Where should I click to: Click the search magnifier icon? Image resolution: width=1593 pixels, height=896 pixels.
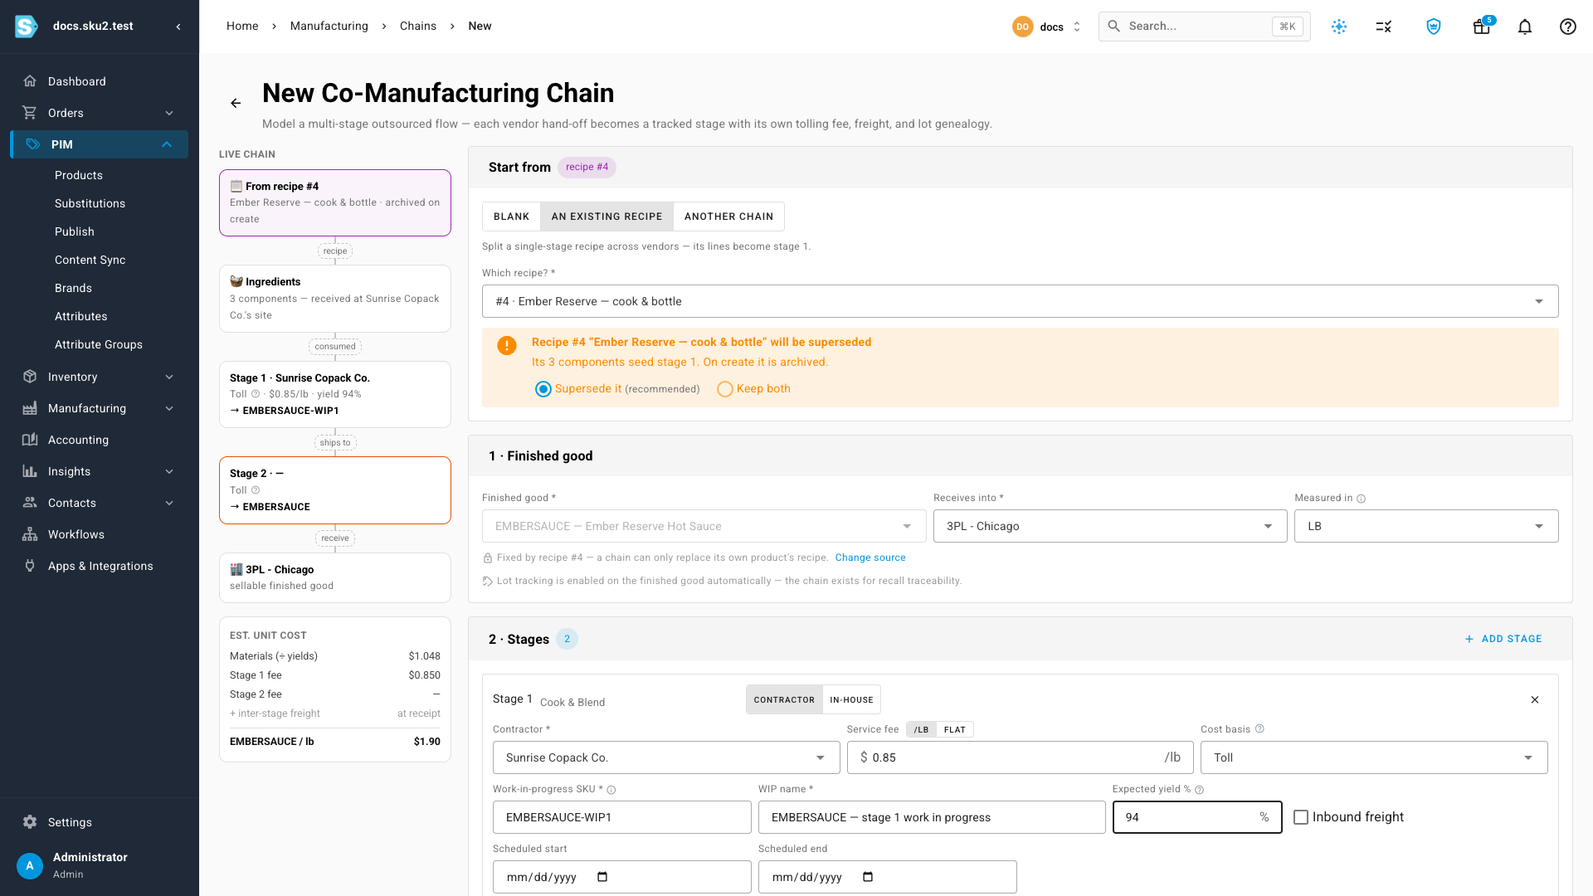click(1114, 27)
